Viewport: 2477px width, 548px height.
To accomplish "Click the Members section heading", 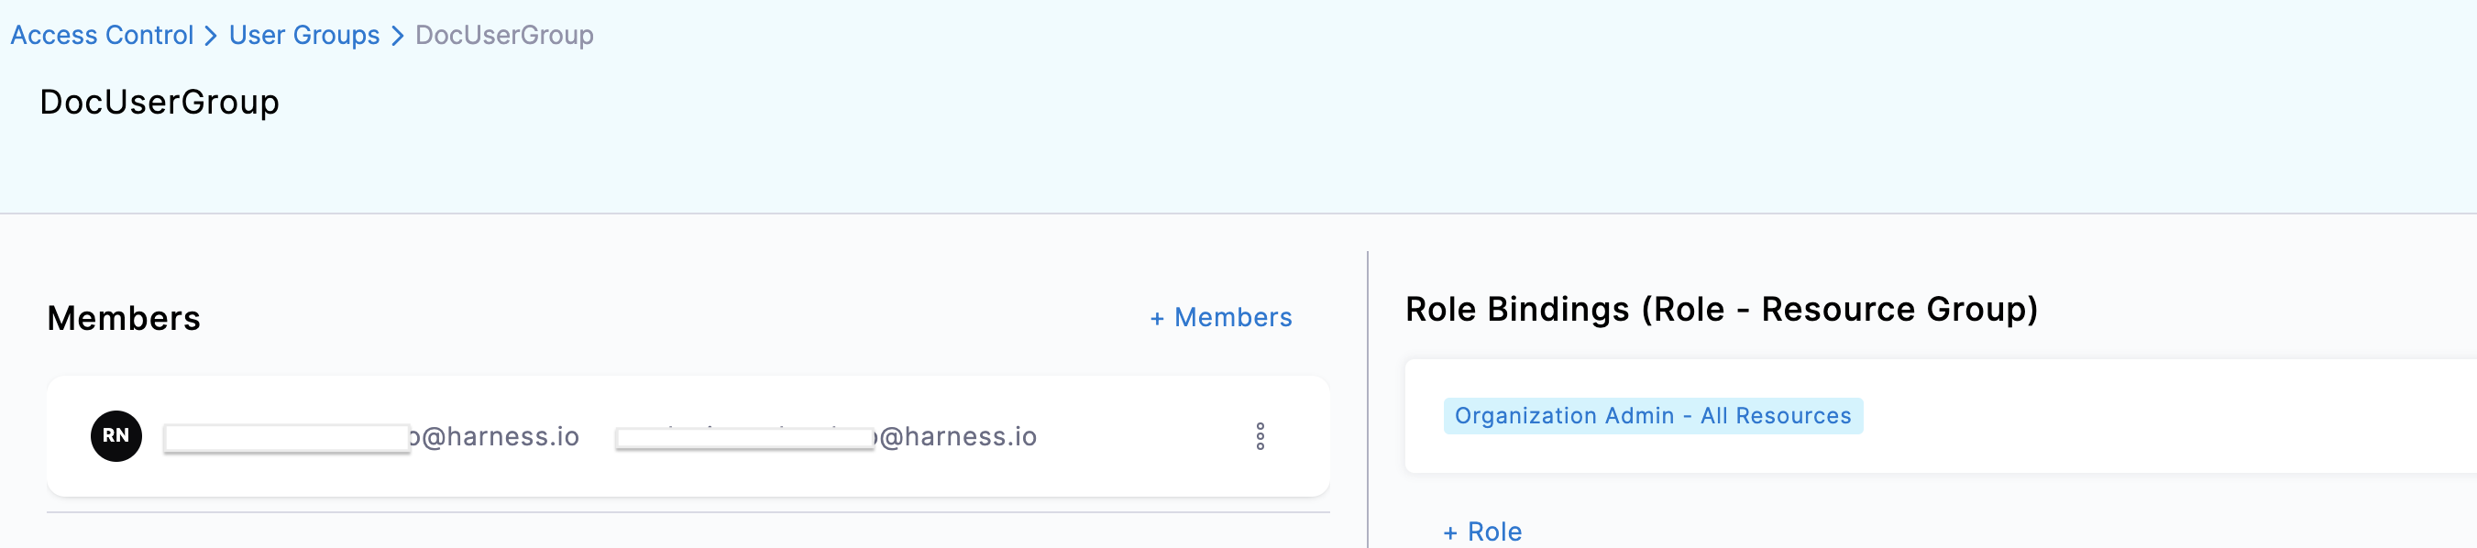I will (x=124, y=318).
